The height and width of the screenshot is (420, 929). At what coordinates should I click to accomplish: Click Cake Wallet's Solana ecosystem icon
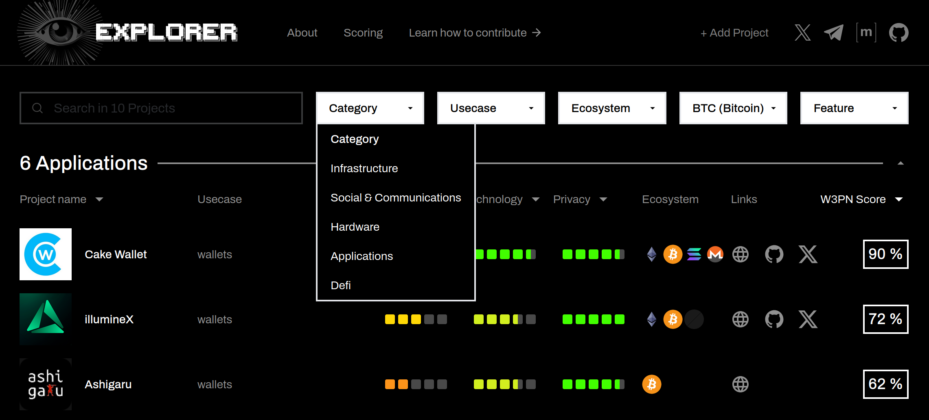(694, 254)
